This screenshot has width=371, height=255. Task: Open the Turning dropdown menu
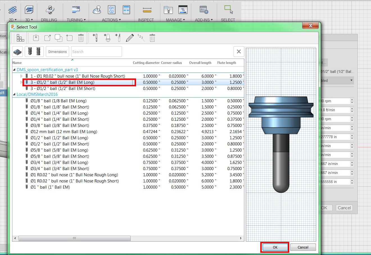click(76, 20)
